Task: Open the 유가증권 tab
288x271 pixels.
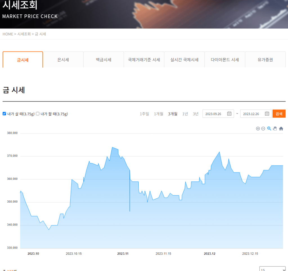Action: [265, 60]
